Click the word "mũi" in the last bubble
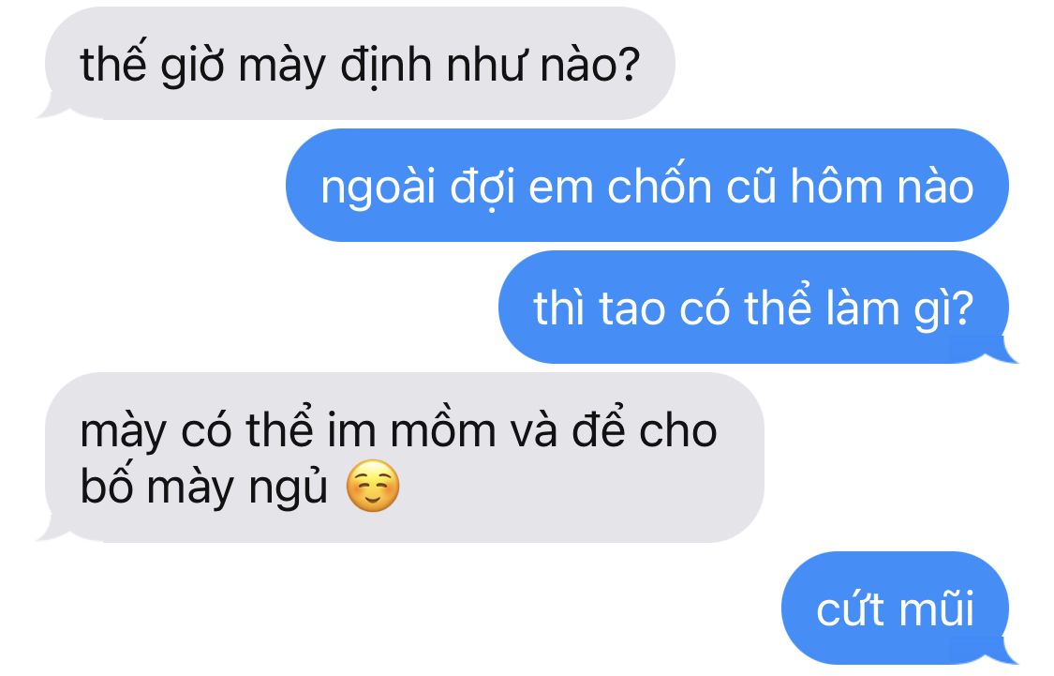This screenshot has height=676, width=1054. pos(936,608)
